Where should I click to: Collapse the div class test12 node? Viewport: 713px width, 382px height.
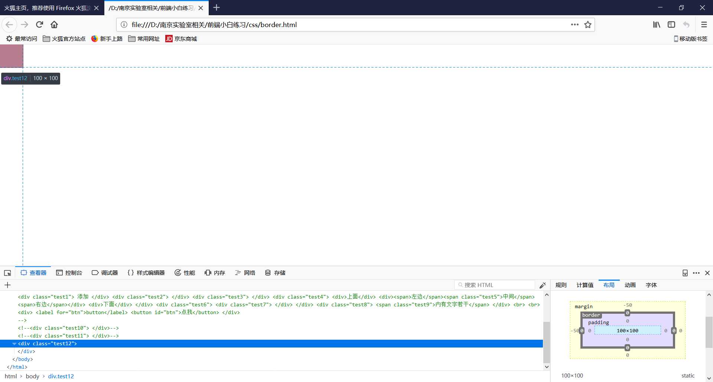[x=14, y=344]
